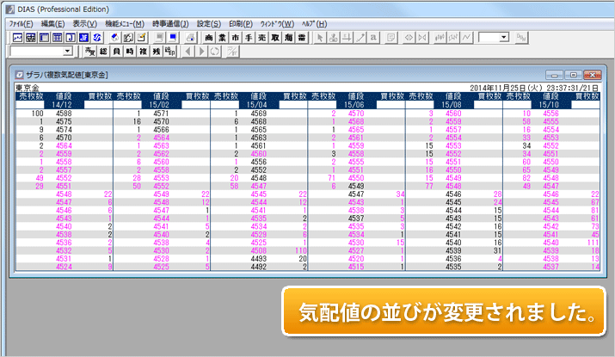Viewport: 615px width, 357px height.
Task: Open the ファイル(F) menu
Action: [x=22, y=23]
